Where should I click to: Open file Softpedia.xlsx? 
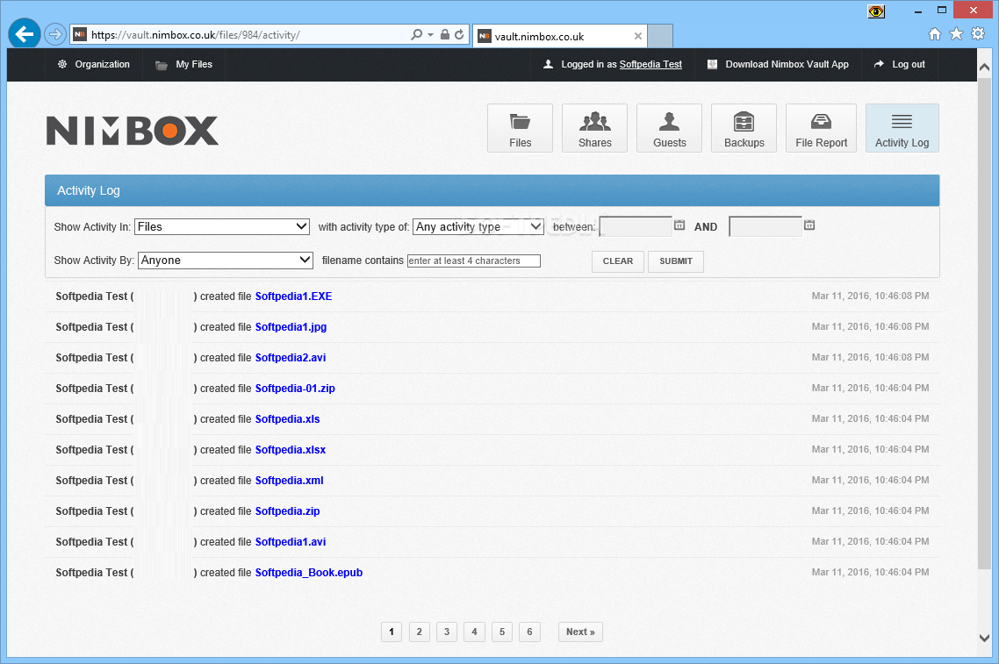tap(291, 450)
